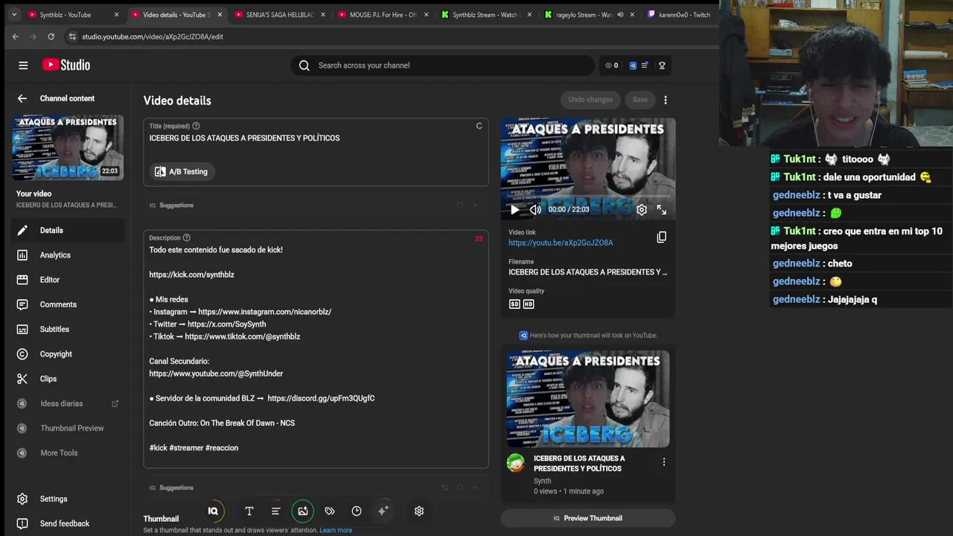Open the browser tab search dropdown

pyautogui.click(x=13, y=15)
